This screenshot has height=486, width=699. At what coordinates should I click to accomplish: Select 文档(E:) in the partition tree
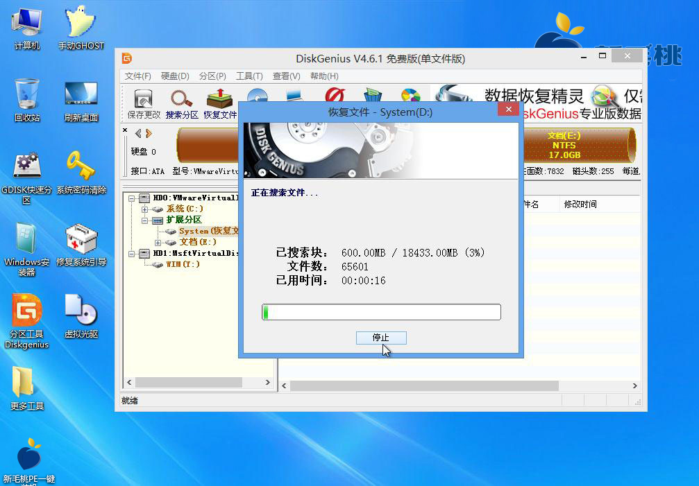click(198, 242)
